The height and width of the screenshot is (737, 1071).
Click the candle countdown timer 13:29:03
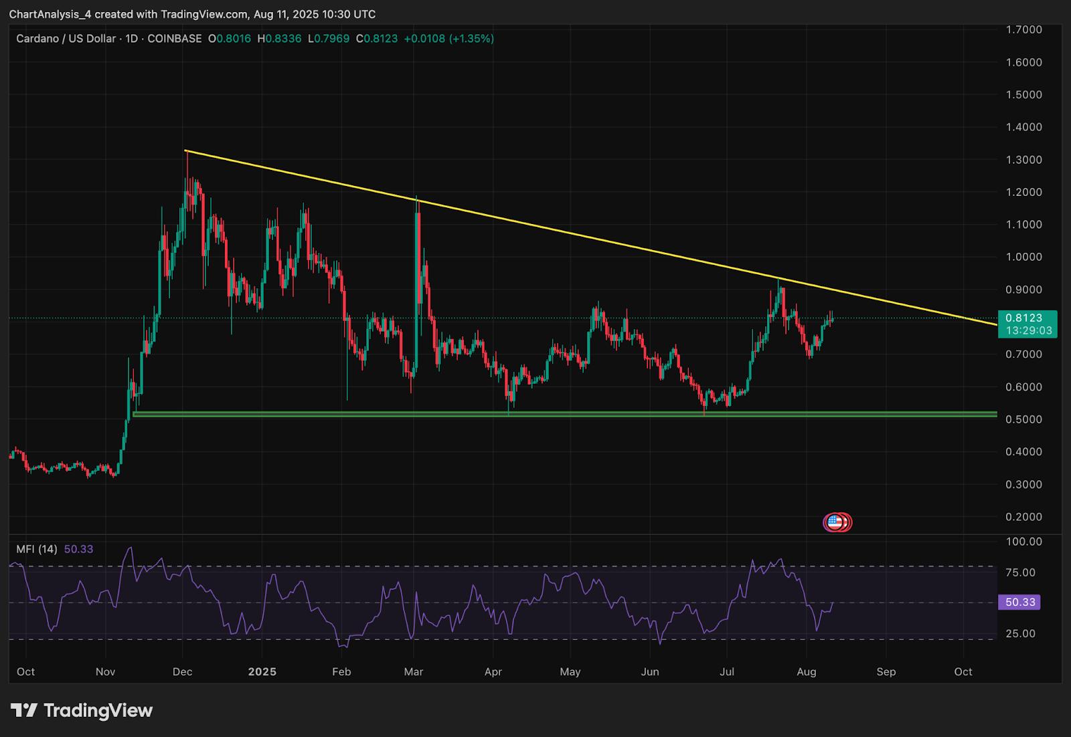point(1028,331)
